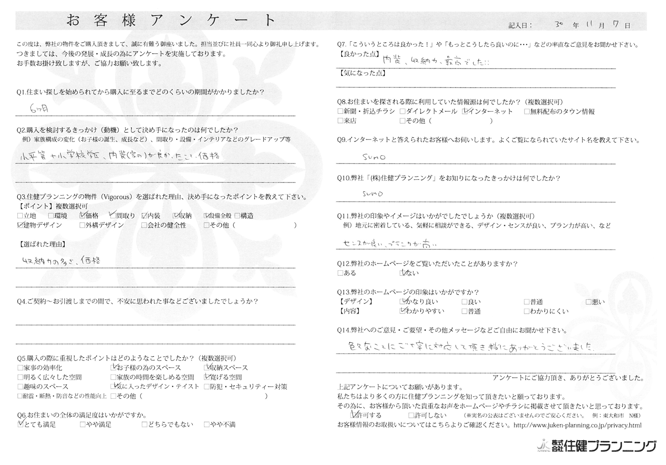
Task: Toggle the わかりやすい content rating
Action: [x=402, y=312]
